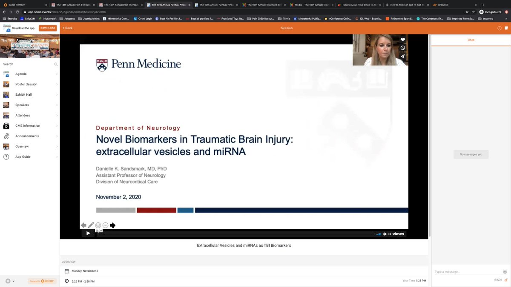Viewport: 511px width, 287px height.
Task: Click the Vimeo logo in the player
Action: coord(399,233)
